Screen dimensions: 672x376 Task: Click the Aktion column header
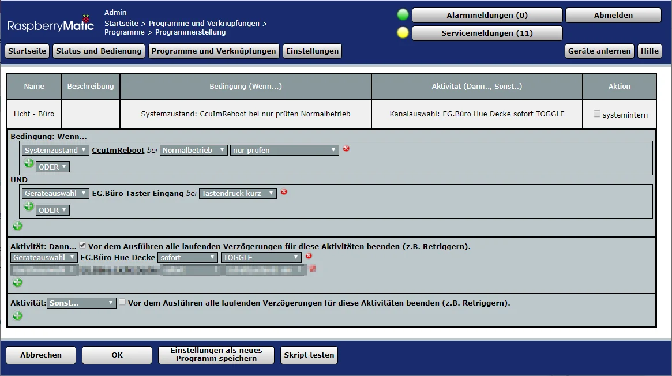pos(620,86)
